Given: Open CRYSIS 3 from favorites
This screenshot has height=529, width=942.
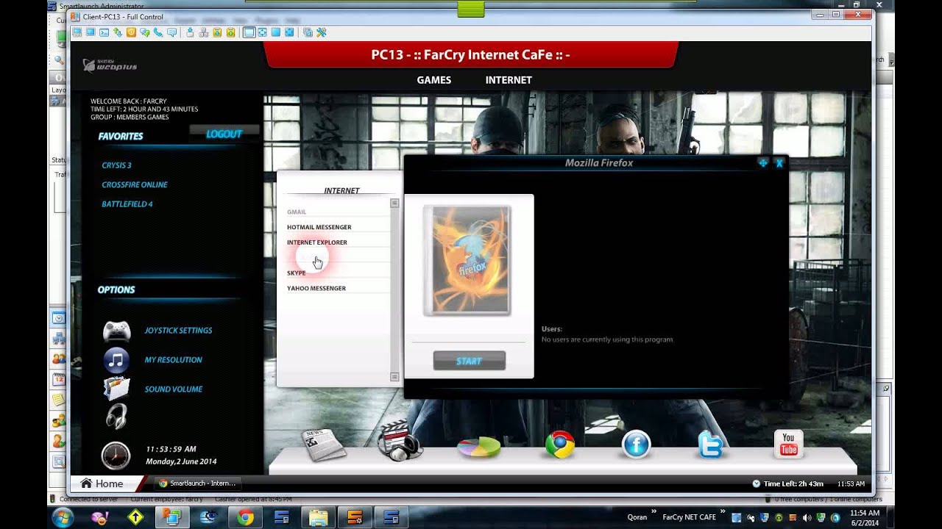Looking at the screenshot, I should click(x=116, y=165).
